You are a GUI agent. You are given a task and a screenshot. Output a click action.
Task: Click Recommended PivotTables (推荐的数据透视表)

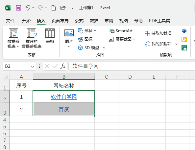click(x=32, y=38)
